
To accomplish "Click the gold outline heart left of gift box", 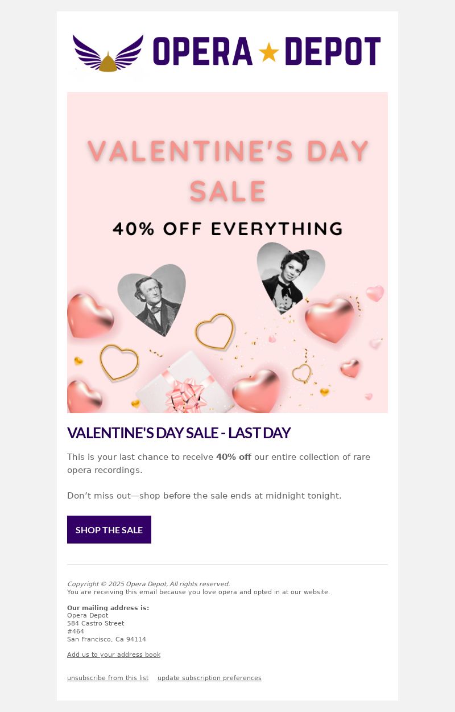I will pos(119,362).
